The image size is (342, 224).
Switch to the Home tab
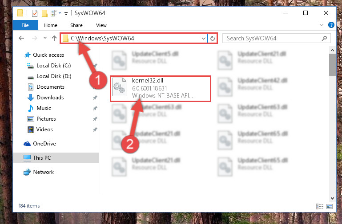[51, 25]
